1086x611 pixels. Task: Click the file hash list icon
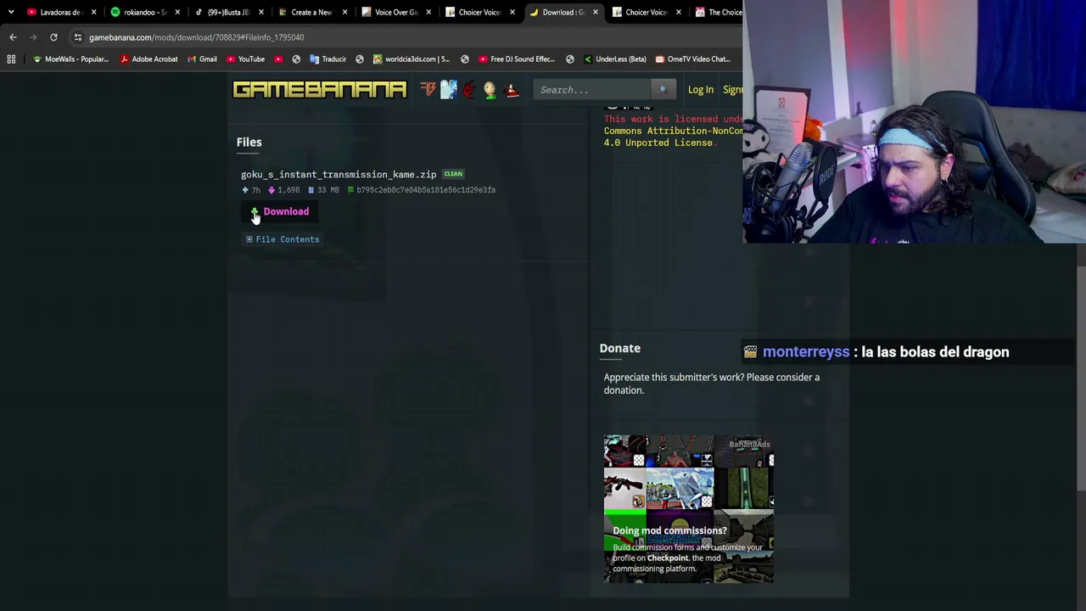[x=351, y=190]
